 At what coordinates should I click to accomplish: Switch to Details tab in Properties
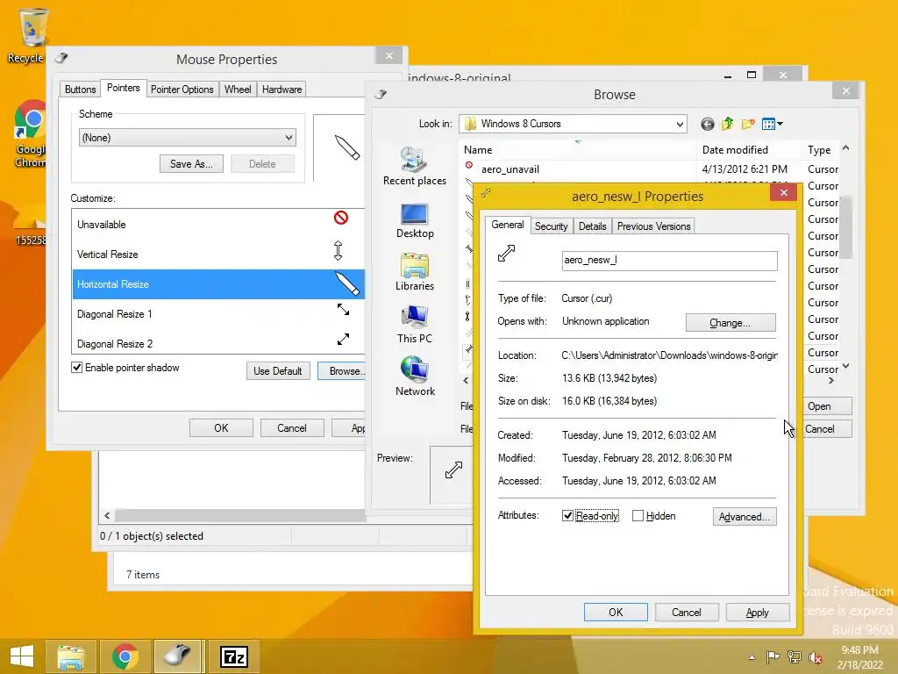pyautogui.click(x=592, y=226)
